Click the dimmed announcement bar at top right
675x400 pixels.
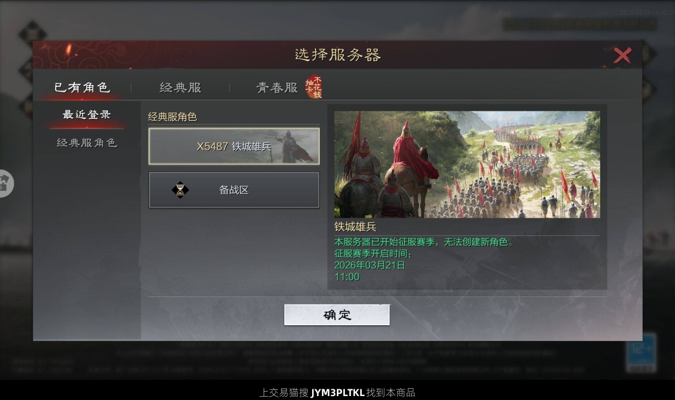pyautogui.click(x=580, y=24)
